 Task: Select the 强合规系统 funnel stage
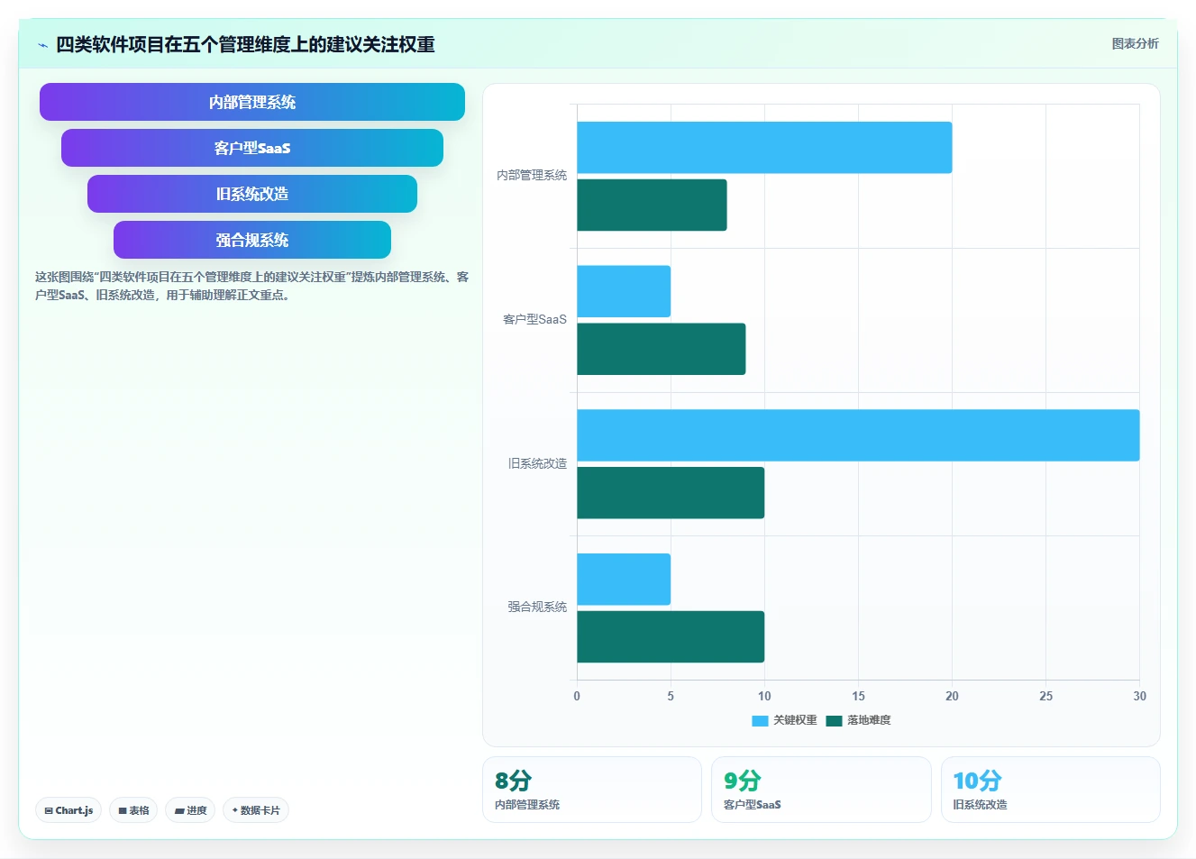tap(252, 240)
